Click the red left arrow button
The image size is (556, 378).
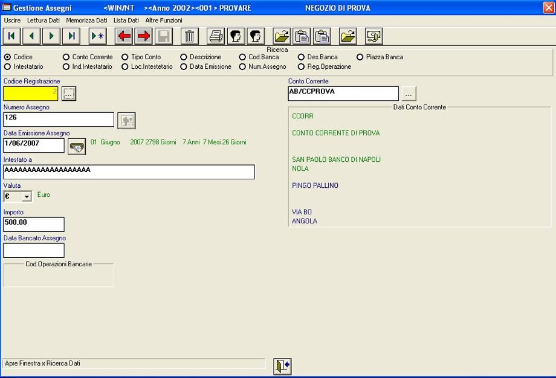[x=124, y=36]
